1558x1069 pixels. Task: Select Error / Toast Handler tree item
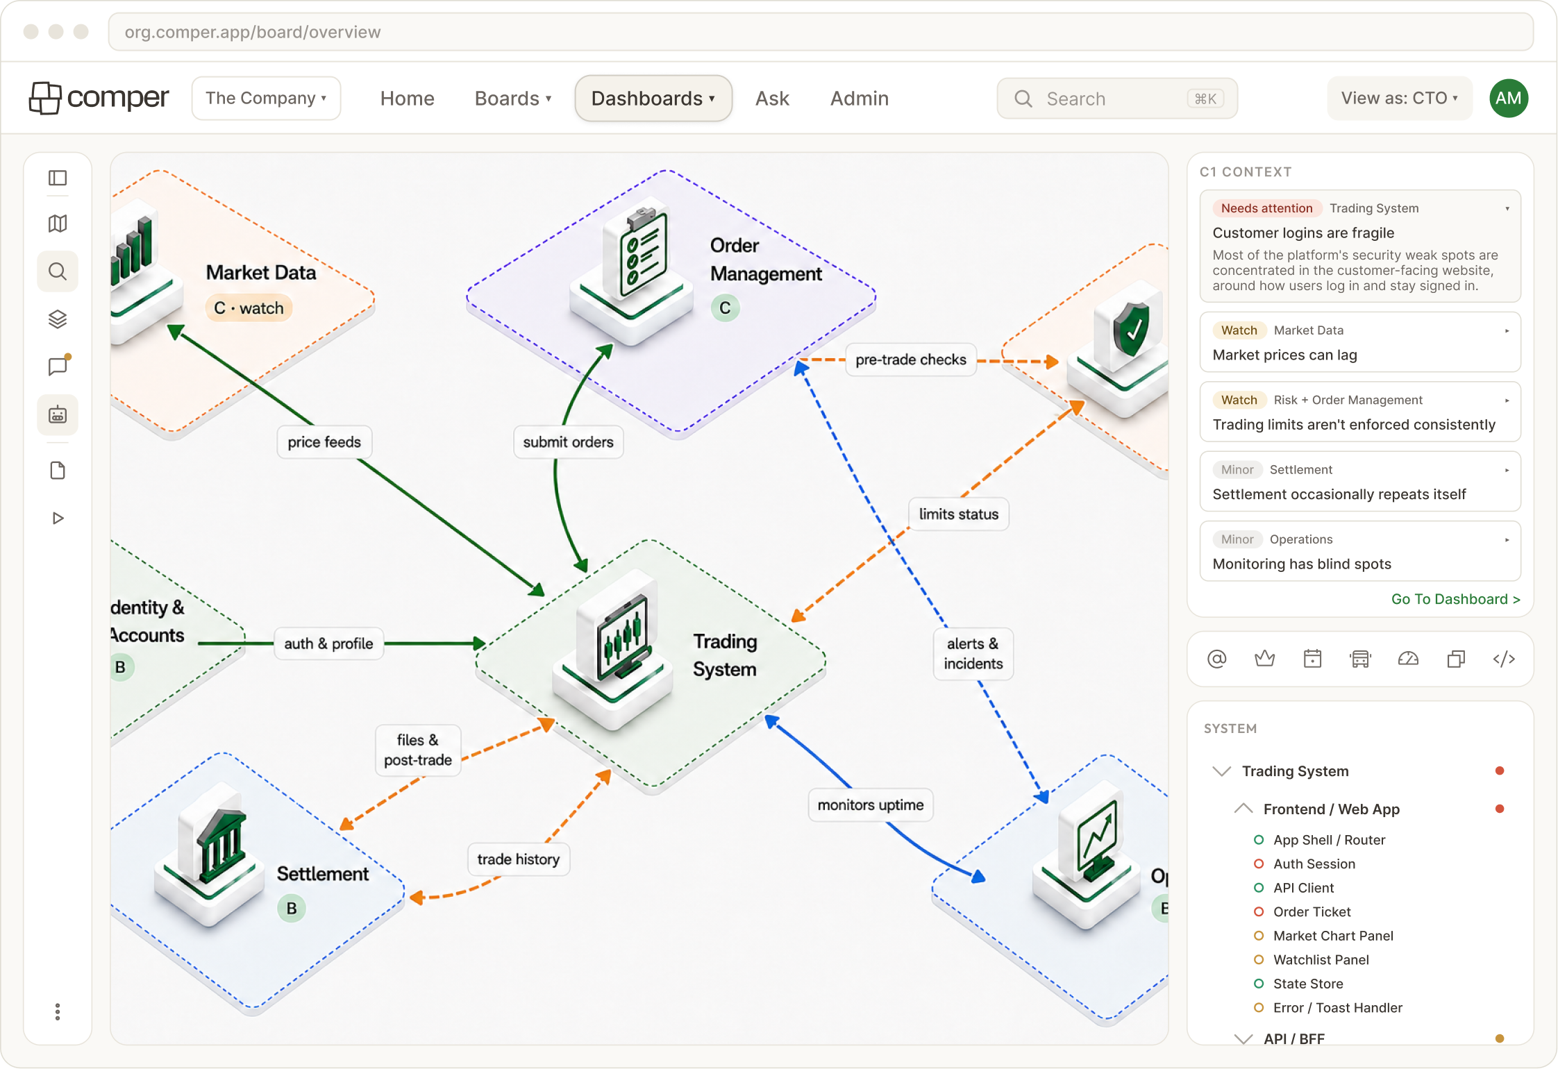tap(1328, 1007)
